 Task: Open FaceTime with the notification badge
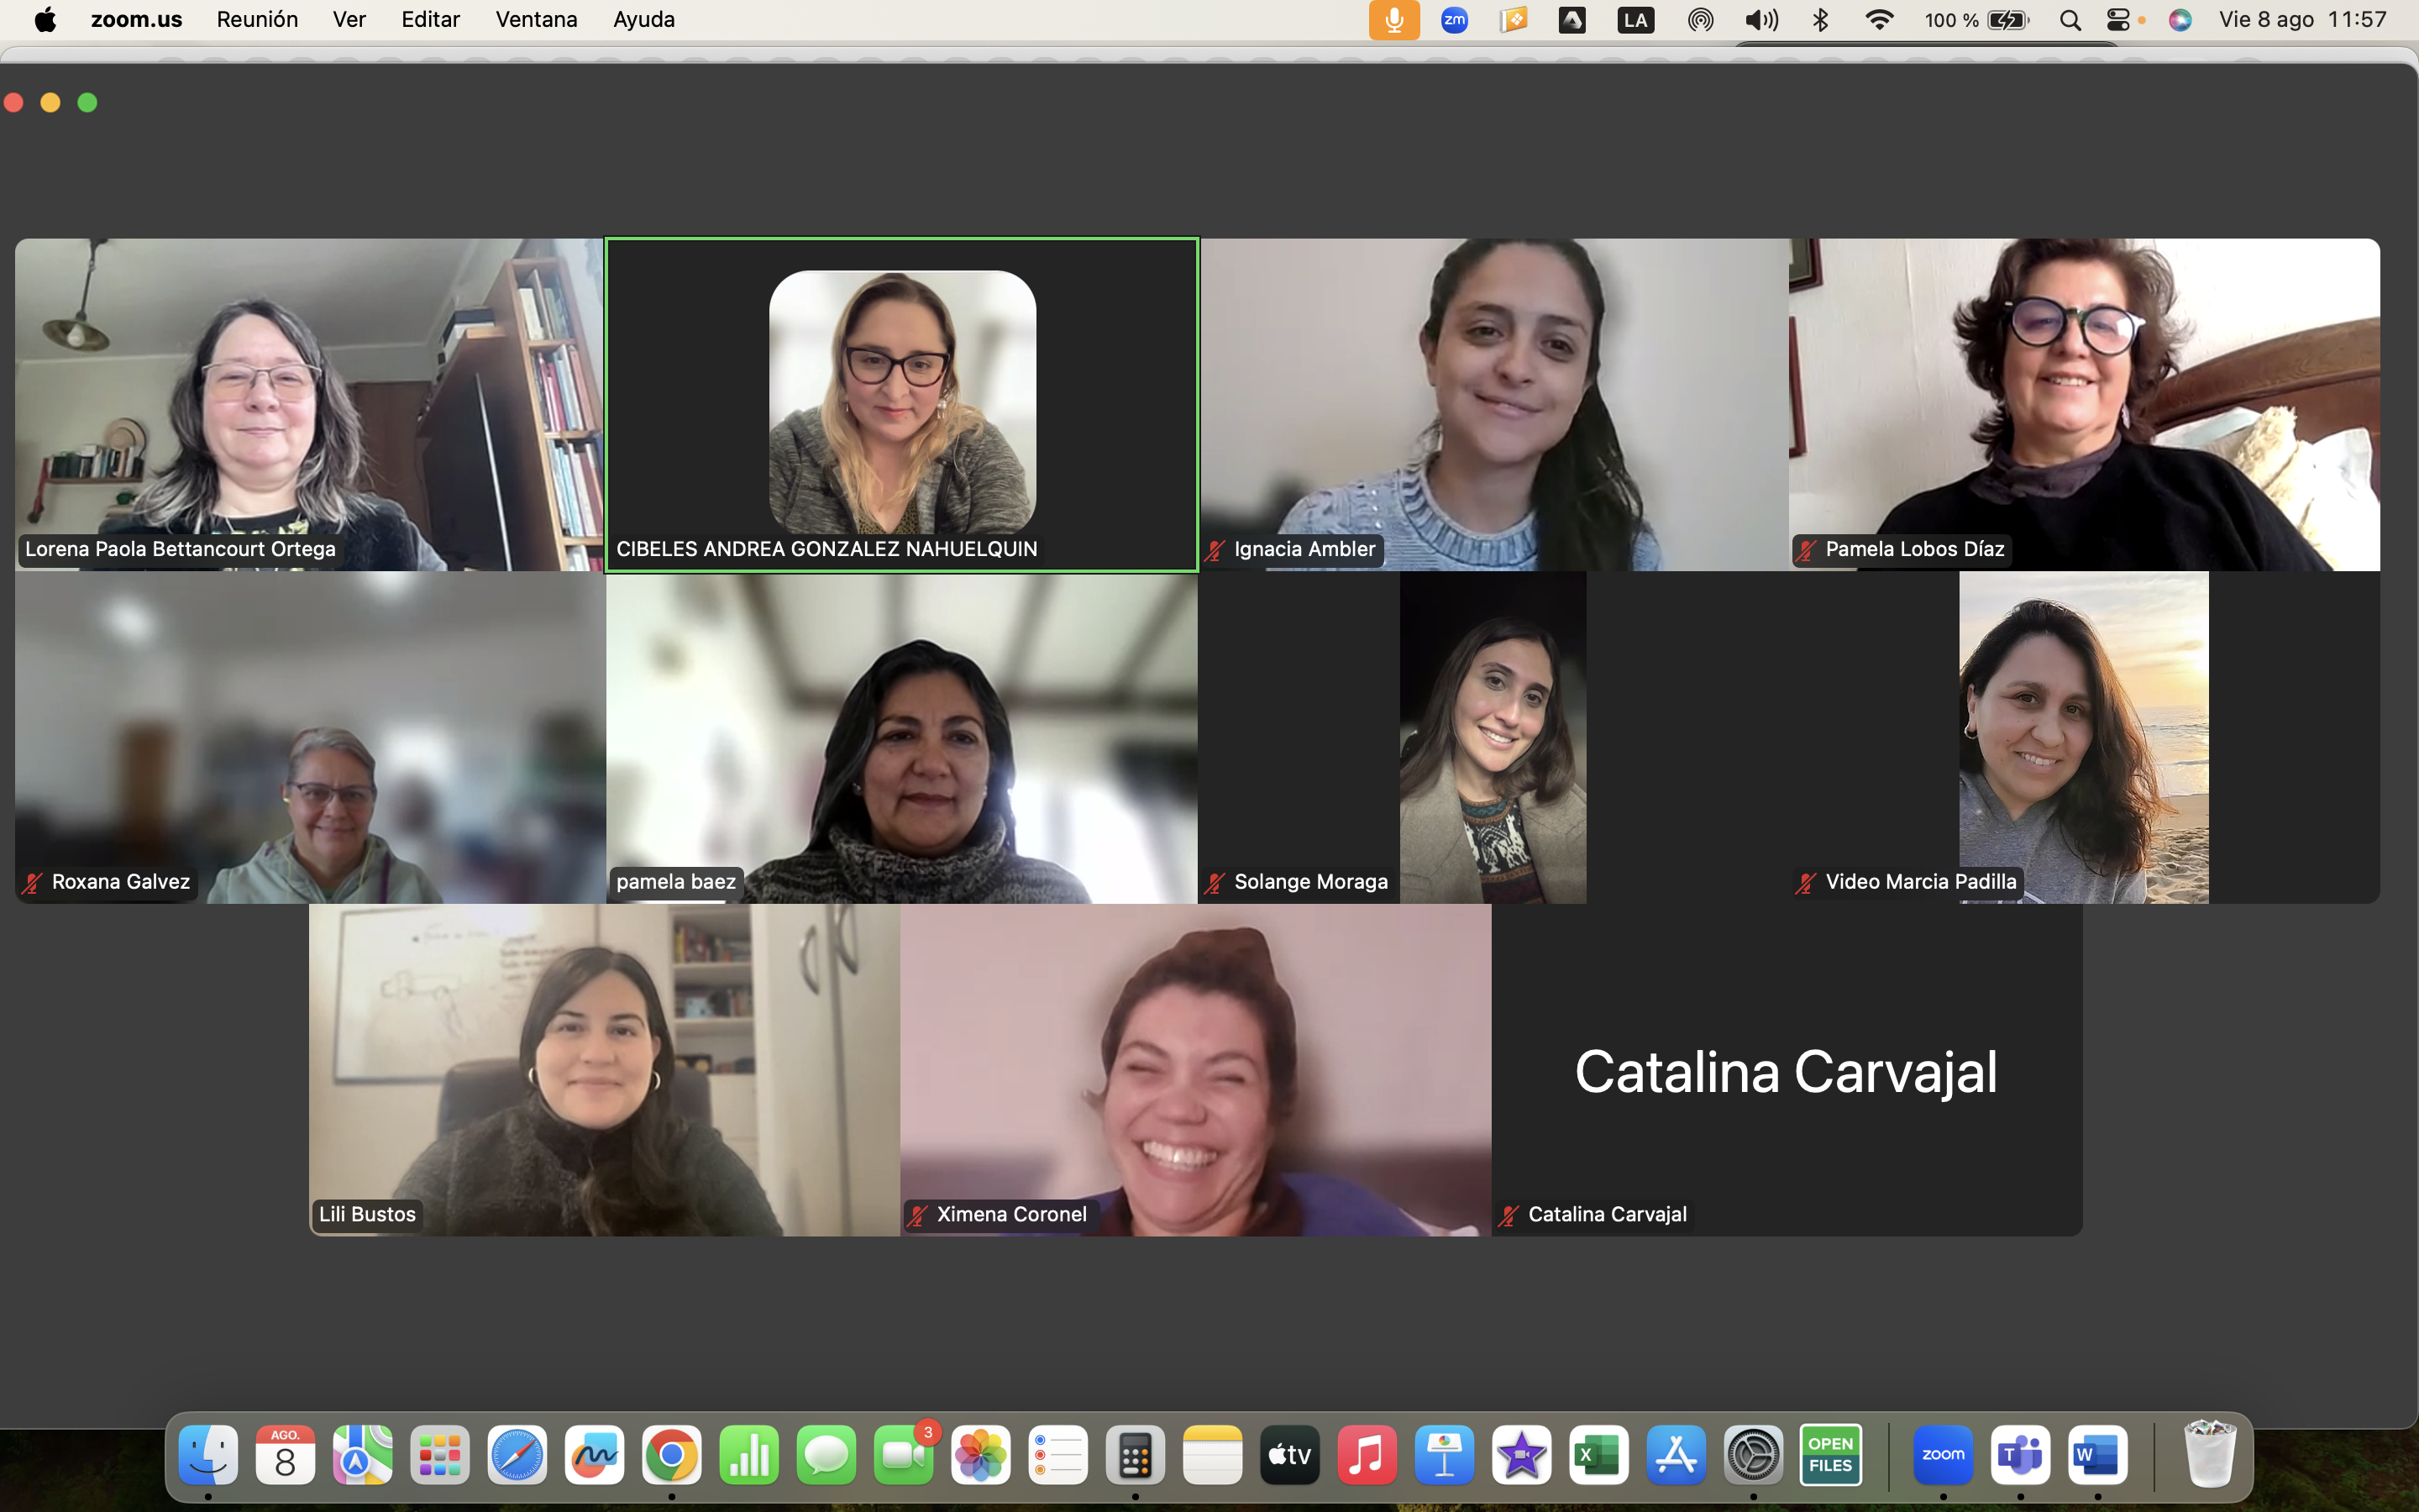tap(904, 1455)
